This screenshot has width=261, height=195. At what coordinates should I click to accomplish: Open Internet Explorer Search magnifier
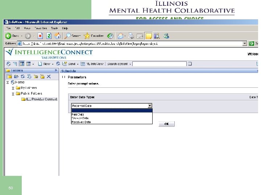click(67, 36)
